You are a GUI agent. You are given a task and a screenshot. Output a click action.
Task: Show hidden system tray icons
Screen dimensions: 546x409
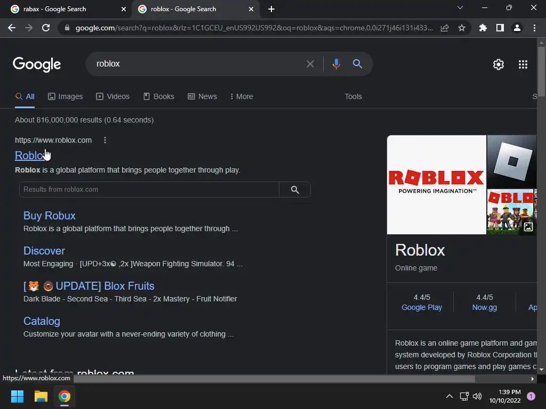click(x=449, y=396)
